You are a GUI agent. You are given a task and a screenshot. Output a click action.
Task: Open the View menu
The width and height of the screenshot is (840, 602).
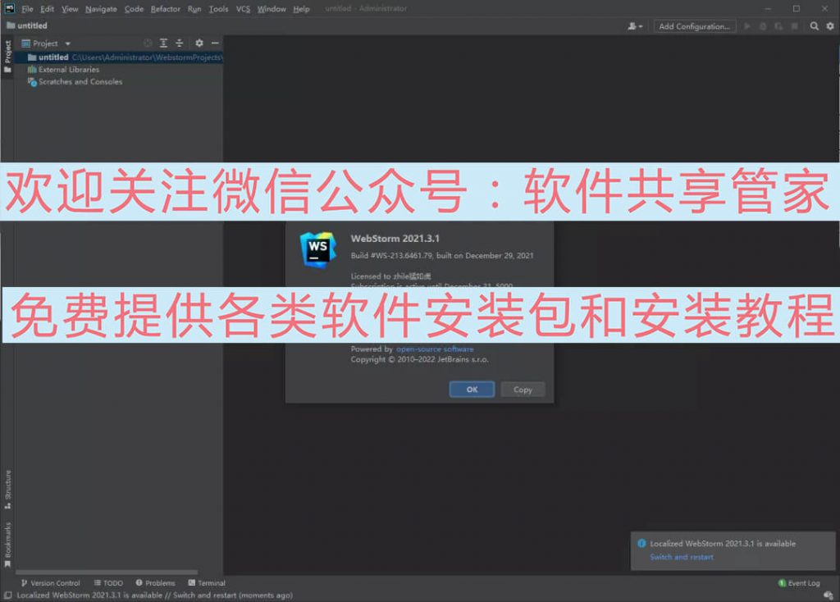pos(70,9)
